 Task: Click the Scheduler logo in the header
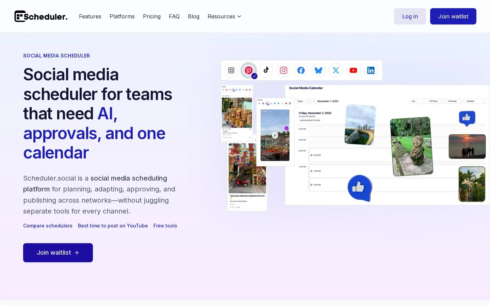(x=41, y=16)
